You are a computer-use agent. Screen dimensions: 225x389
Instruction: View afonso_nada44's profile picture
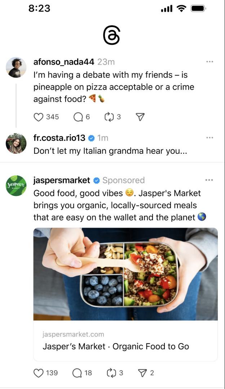[x=16, y=67]
